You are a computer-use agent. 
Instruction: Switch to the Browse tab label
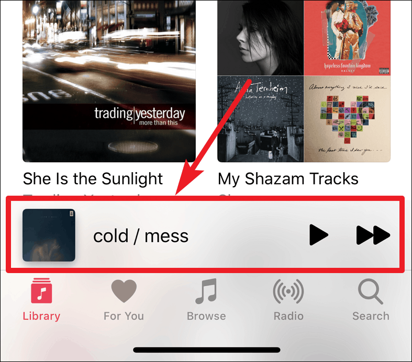click(206, 316)
